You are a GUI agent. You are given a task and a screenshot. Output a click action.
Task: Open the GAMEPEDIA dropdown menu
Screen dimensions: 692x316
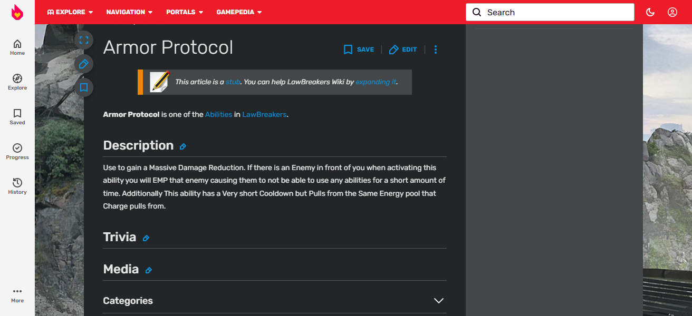click(x=239, y=12)
